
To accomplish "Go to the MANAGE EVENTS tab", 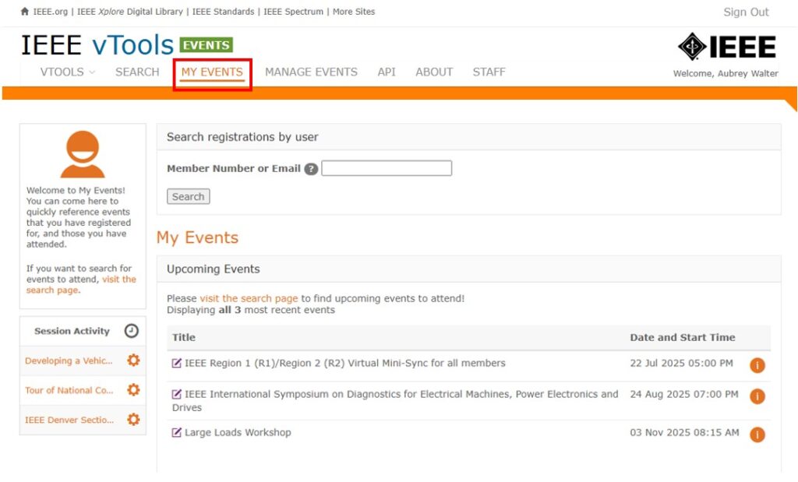I will [311, 72].
